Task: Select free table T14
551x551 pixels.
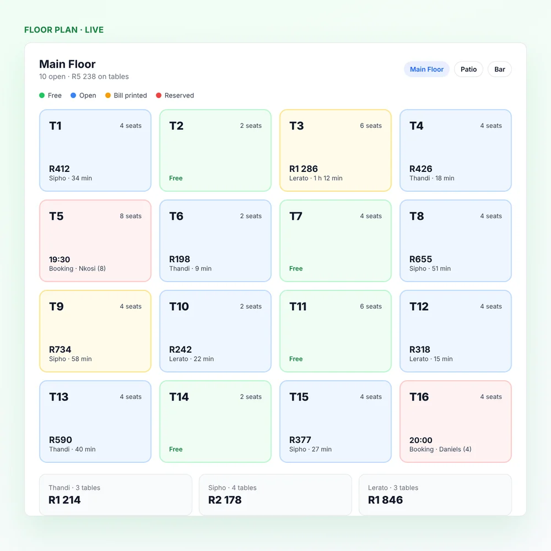Action: (x=215, y=422)
